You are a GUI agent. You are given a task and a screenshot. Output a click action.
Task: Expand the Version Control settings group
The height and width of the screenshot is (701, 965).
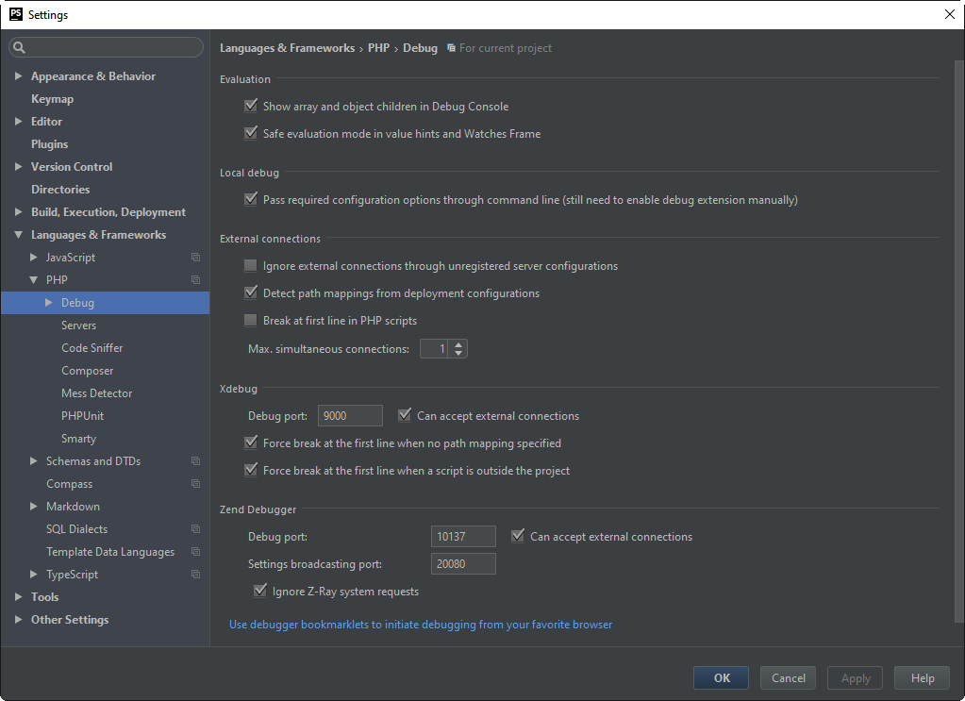tap(18, 167)
